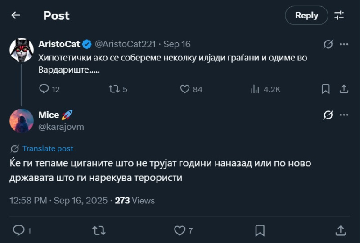Viewport: 360px width, 243px height.
Task: Open more options on Mice's post
Action: (344, 115)
